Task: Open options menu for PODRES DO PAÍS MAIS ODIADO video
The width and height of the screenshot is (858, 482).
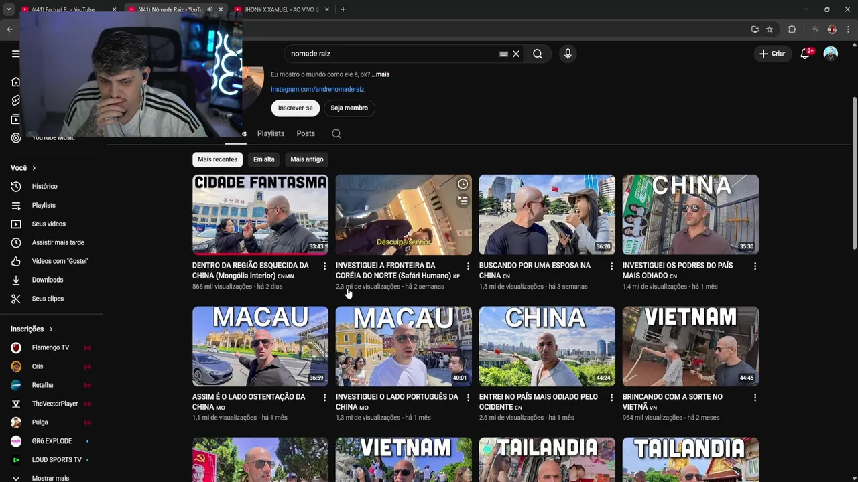Action: pos(755,266)
